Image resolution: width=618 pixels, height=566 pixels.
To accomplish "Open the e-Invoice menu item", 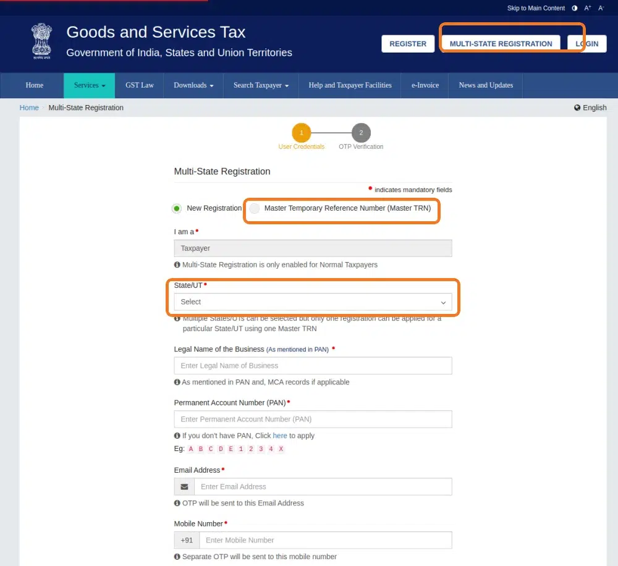I will 425,85.
